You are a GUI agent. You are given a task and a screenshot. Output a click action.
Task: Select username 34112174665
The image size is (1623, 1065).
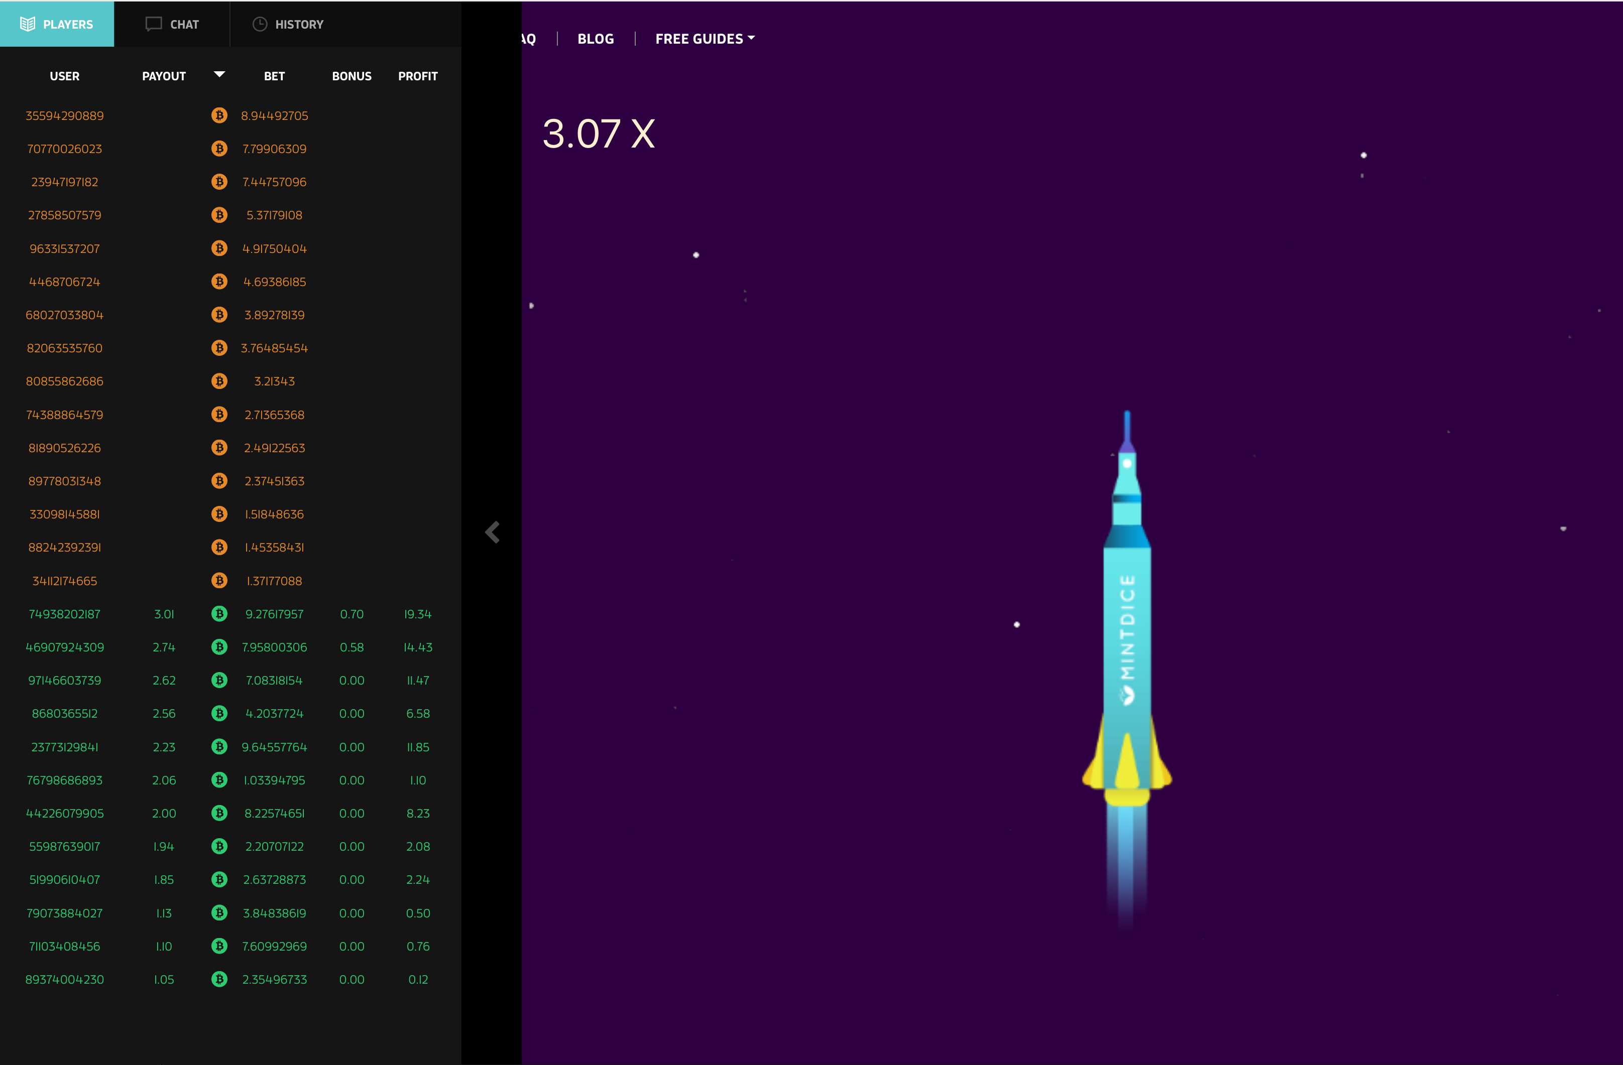point(65,581)
